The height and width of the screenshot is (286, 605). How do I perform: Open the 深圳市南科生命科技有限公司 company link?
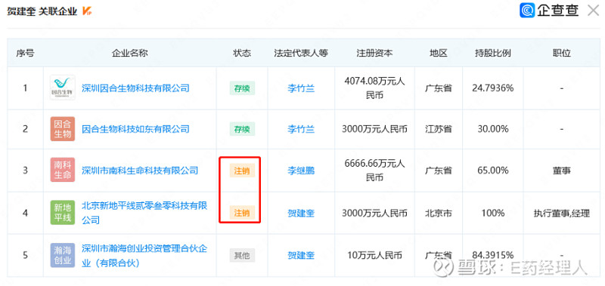(140, 170)
